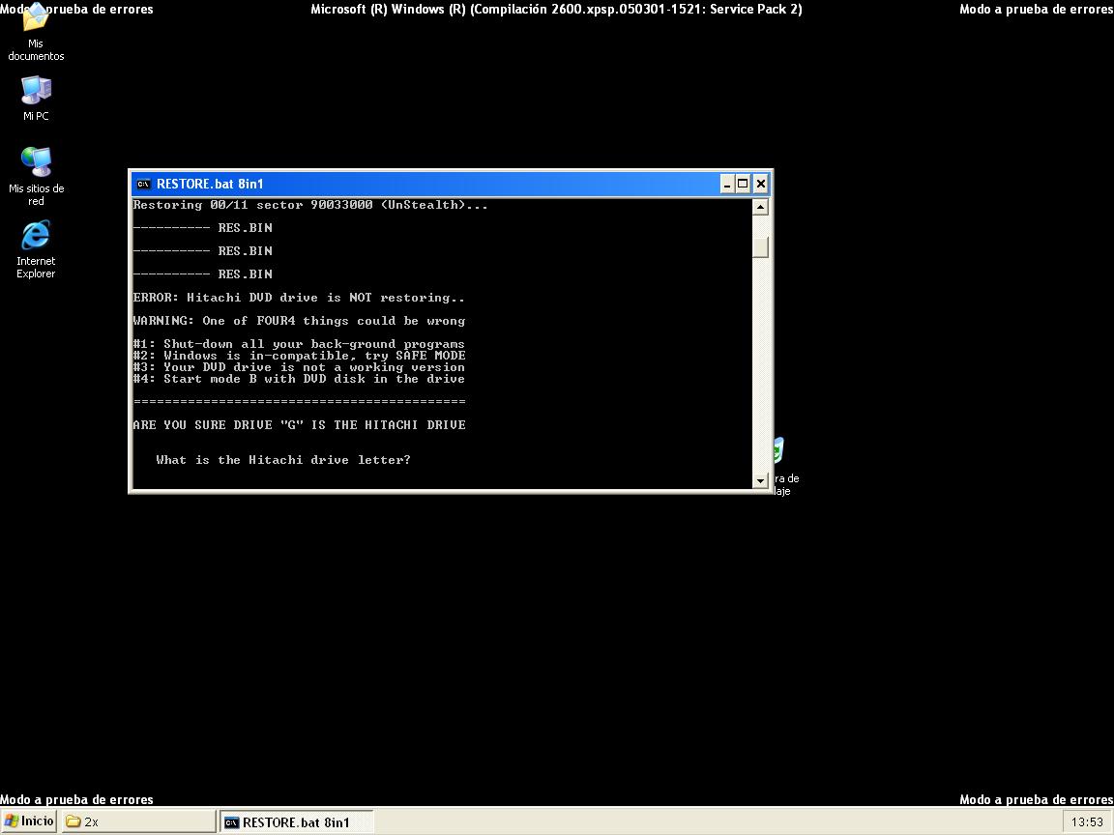Switch to the 2x folder taskbar button

click(138, 821)
